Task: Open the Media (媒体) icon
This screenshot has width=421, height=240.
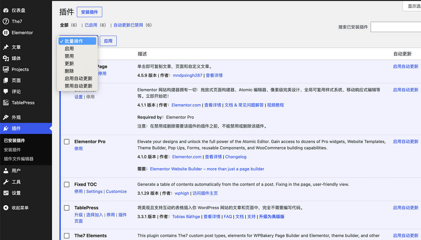Action: [x=6, y=58]
